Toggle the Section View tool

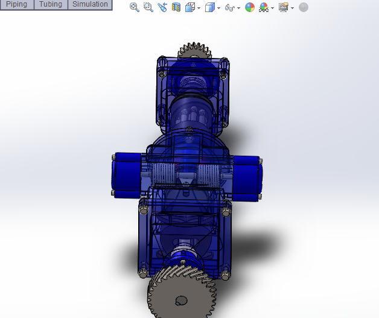point(176,7)
